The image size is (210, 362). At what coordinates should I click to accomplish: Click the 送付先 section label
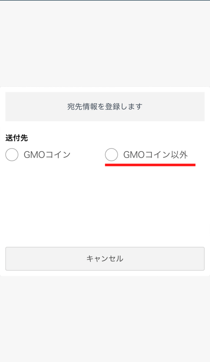[x=17, y=138]
